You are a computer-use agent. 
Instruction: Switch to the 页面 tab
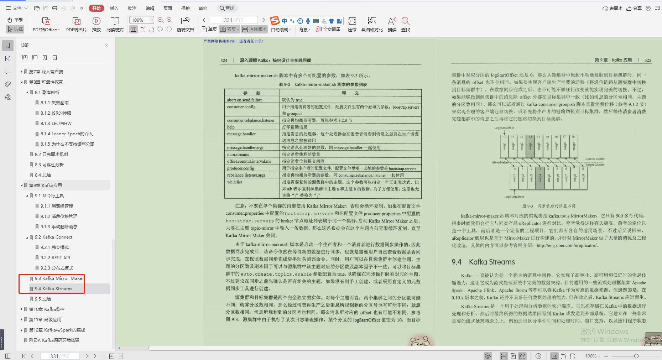pos(168,8)
